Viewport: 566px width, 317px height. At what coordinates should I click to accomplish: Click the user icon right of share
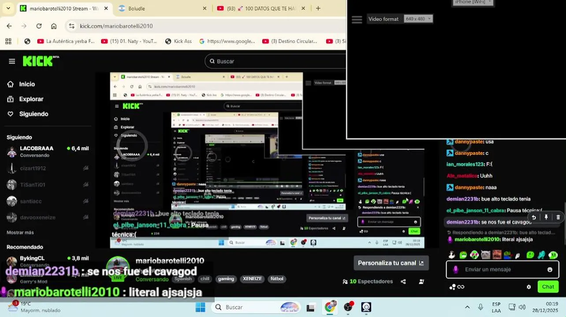pos(421,281)
